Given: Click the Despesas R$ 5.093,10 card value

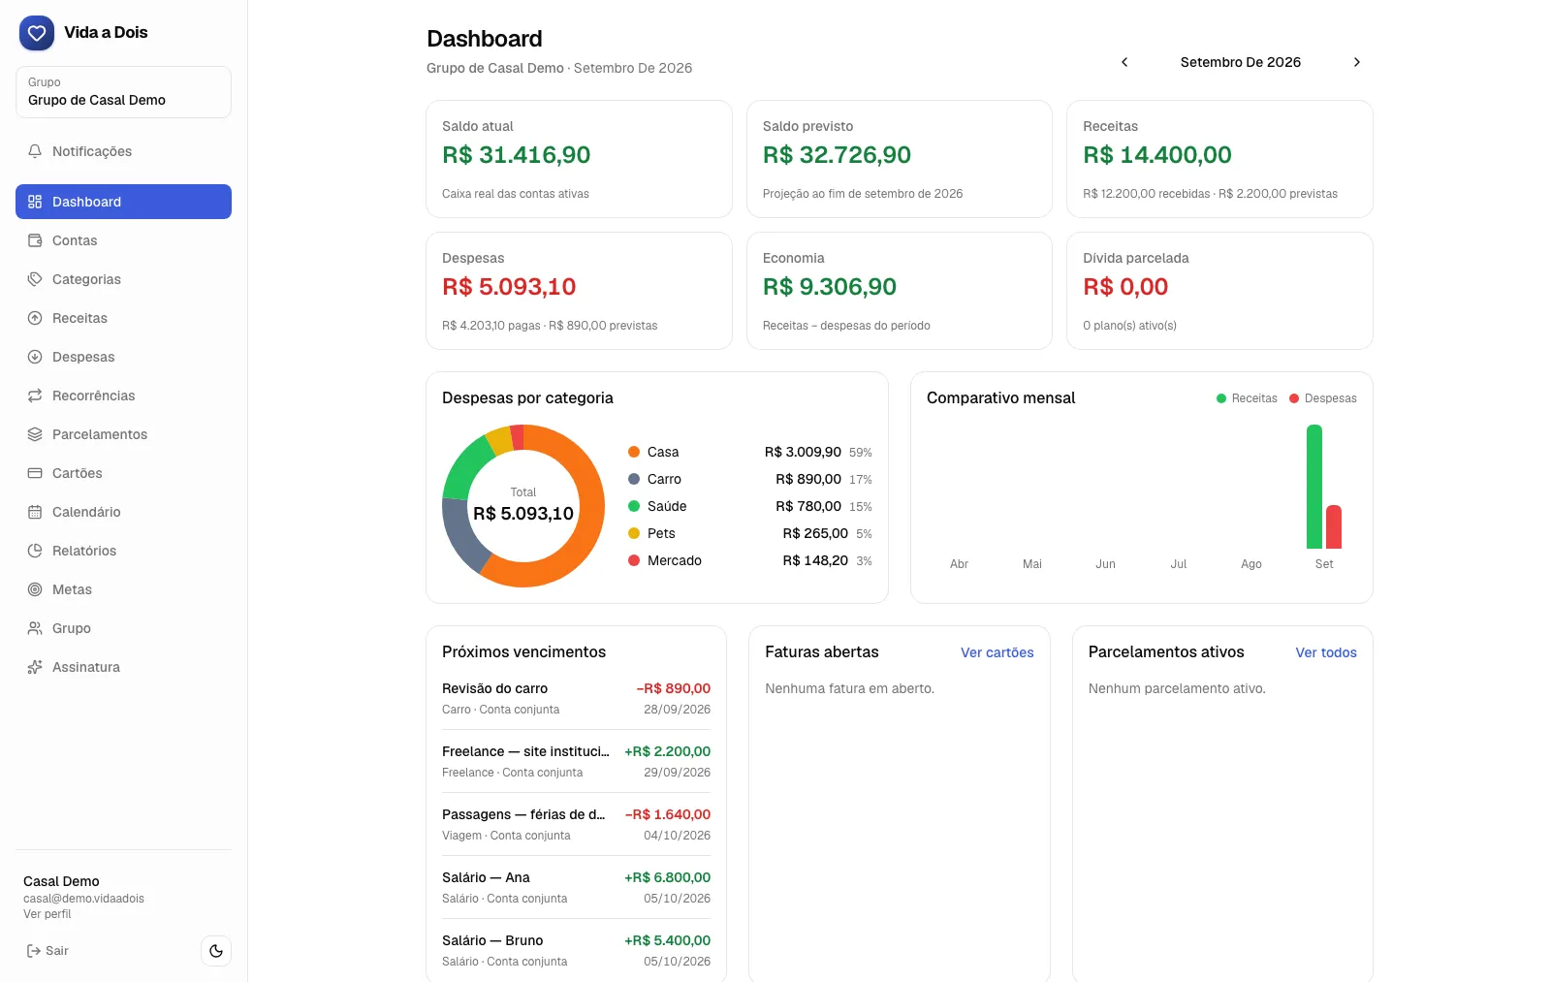Looking at the screenshot, I should point(509,287).
